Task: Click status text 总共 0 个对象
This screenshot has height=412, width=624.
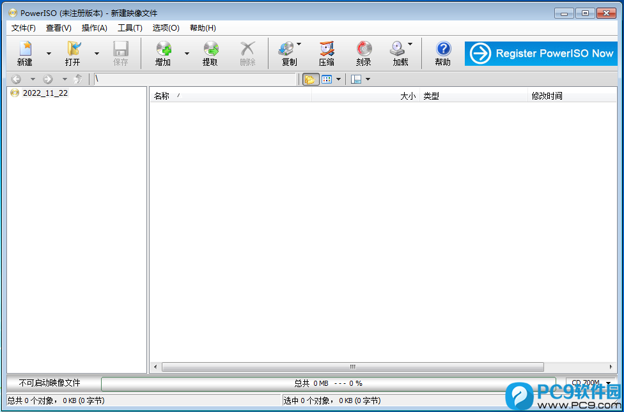Action: pos(56,401)
